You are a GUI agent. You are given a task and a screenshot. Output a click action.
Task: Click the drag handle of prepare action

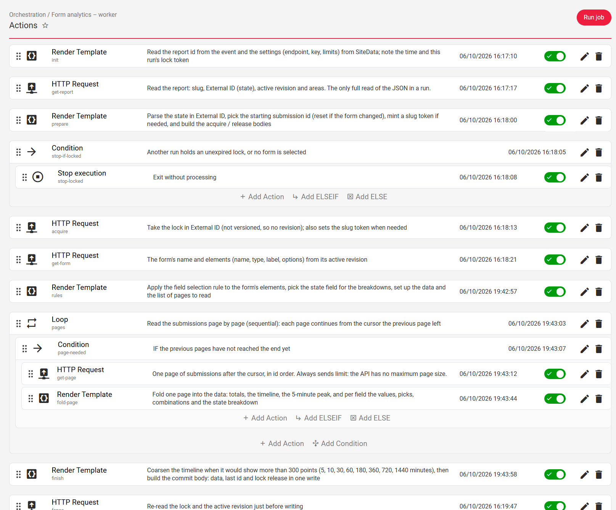(18, 120)
